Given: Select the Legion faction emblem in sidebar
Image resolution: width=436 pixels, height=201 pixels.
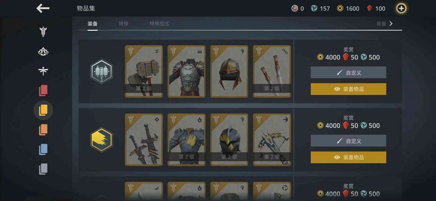Looking at the screenshot, I should pyautogui.click(x=43, y=32).
